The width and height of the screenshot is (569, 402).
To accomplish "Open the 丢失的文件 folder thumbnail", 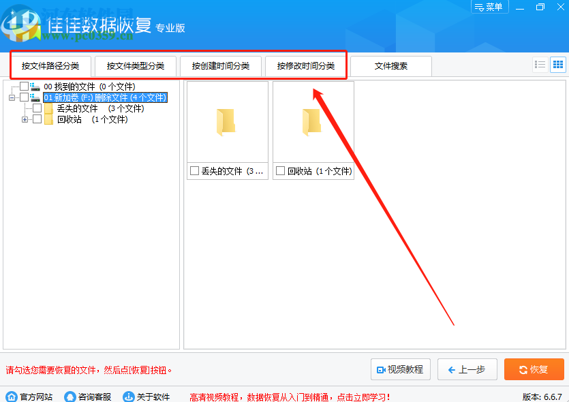I will [x=227, y=122].
